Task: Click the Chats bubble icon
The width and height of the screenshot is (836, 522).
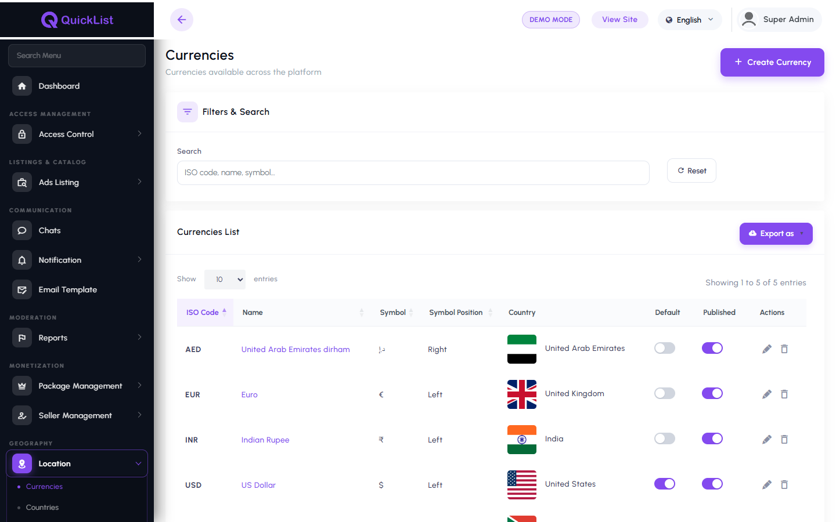Action: click(x=22, y=230)
